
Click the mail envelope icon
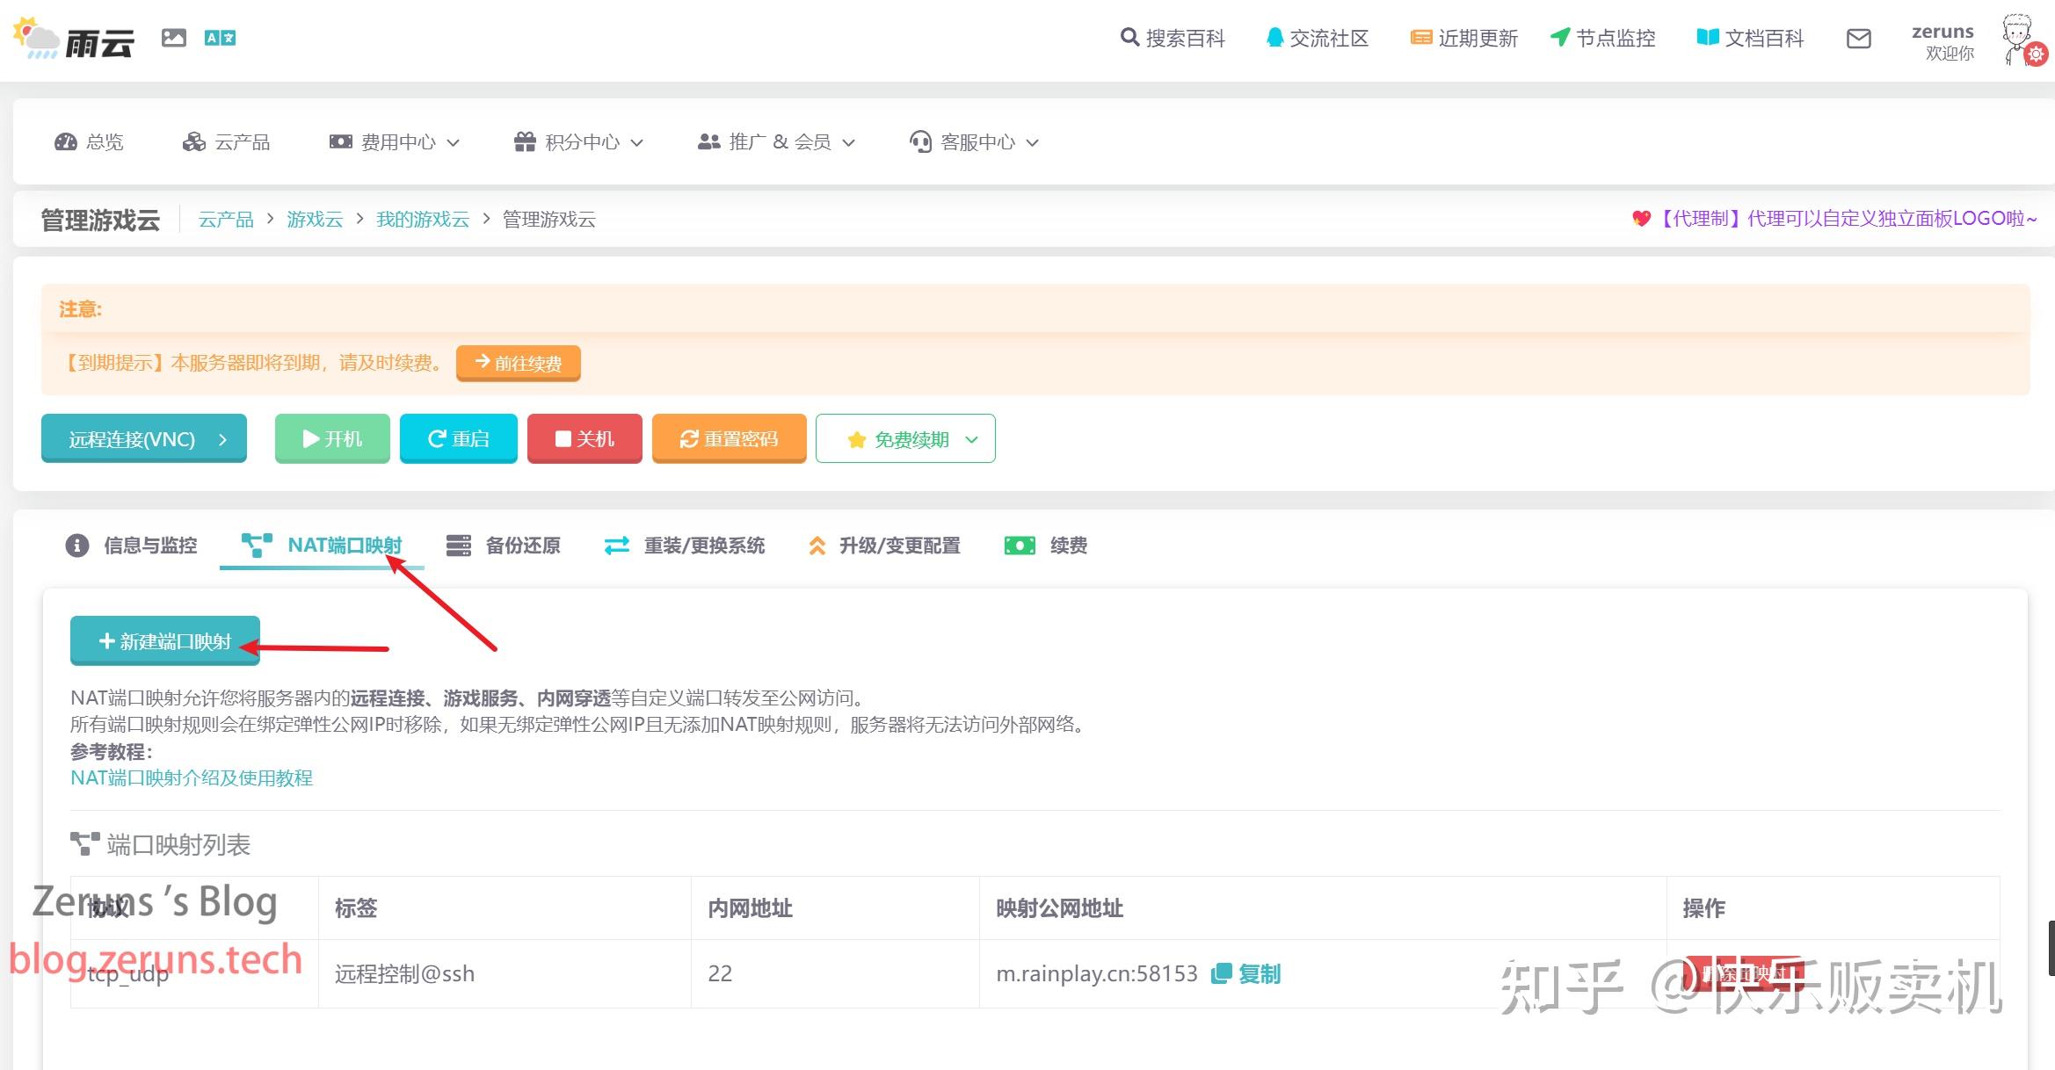pyautogui.click(x=1857, y=39)
